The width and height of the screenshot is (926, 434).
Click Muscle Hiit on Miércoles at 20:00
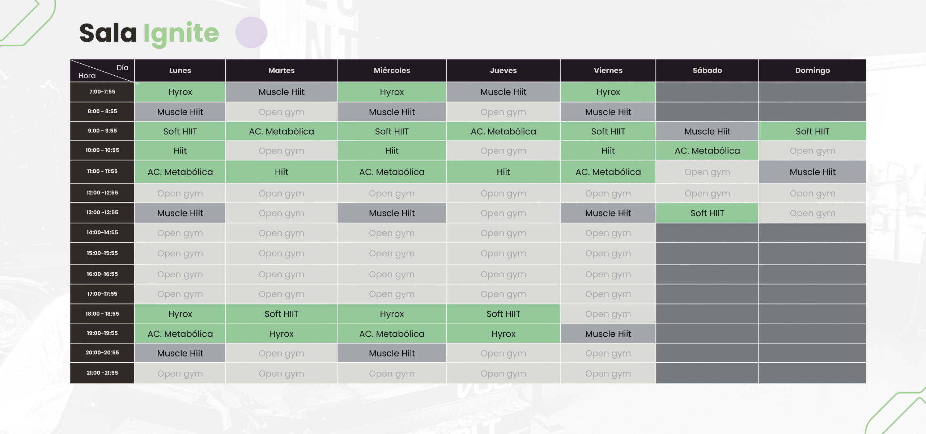pos(392,353)
